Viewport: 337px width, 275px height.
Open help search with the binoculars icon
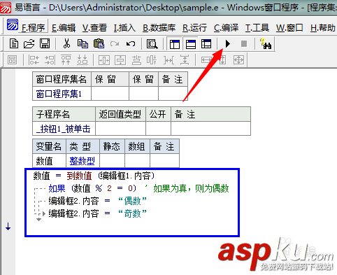tap(266, 43)
